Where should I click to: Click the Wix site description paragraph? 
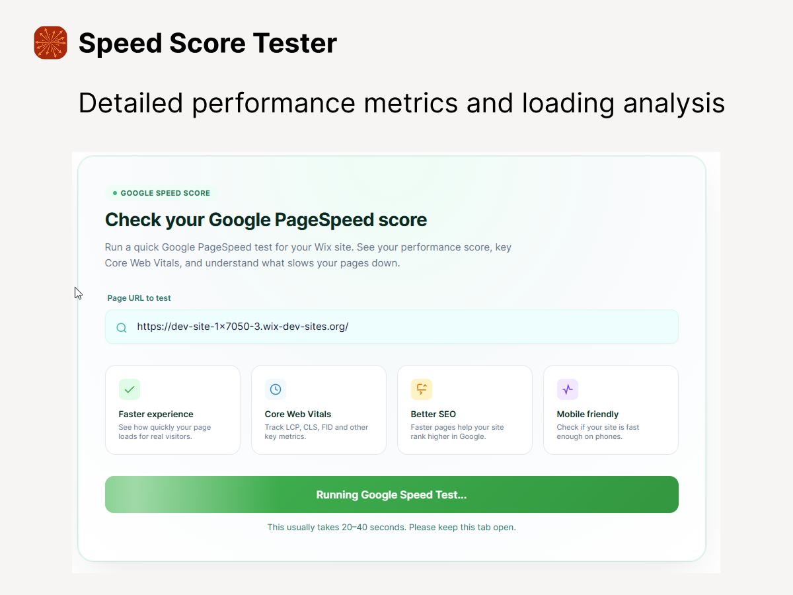click(308, 255)
